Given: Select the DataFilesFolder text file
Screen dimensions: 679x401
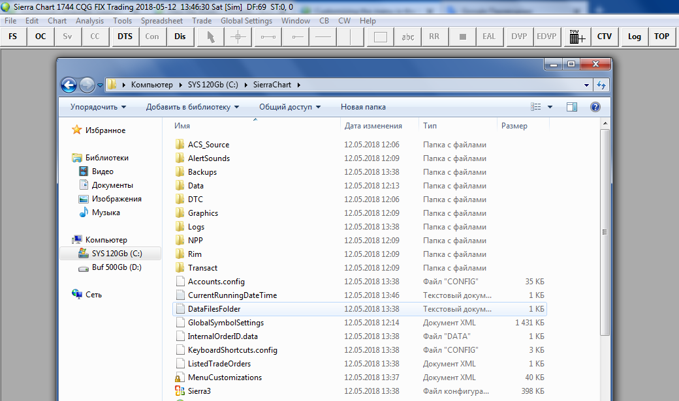Looking at the screenshot, I should (x=360, y=309).
